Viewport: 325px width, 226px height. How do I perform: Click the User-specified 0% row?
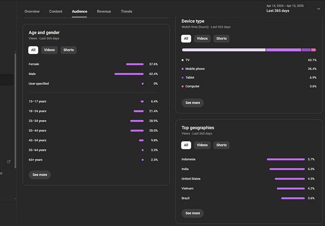(x=93, y=84)
